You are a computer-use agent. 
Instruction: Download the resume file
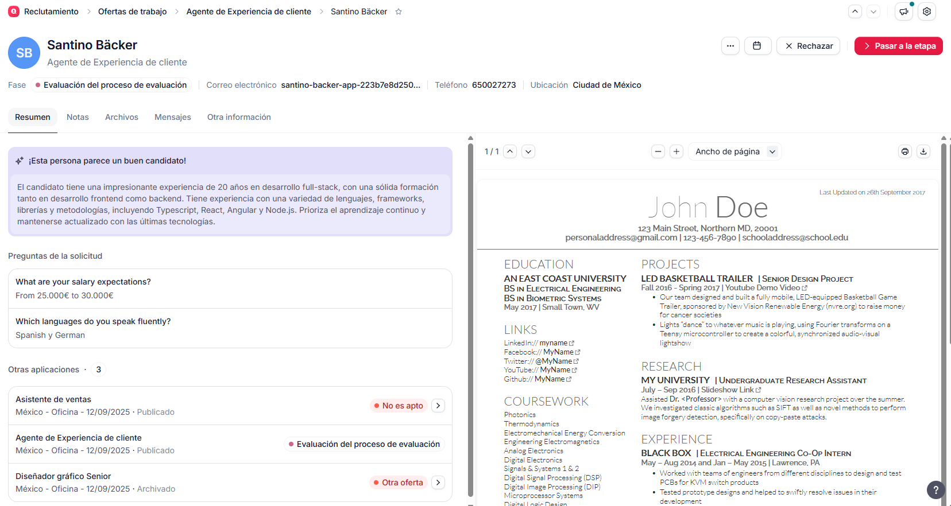click(x=923, y=151)
